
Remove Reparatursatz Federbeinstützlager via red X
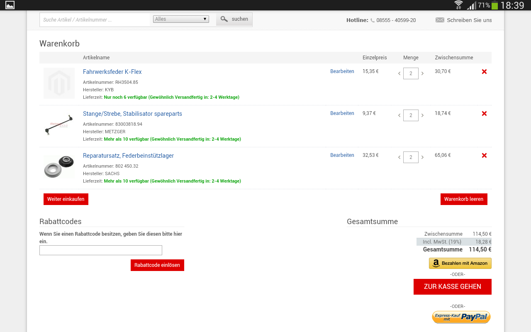[484, 156]
